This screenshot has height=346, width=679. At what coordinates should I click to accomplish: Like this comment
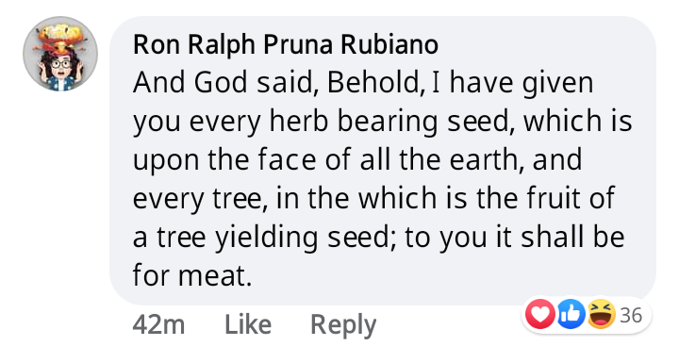click(248, 324)
